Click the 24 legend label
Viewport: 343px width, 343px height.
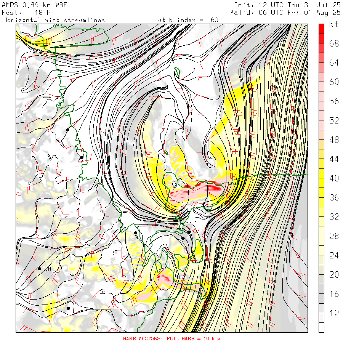click(x=334, y=255)
